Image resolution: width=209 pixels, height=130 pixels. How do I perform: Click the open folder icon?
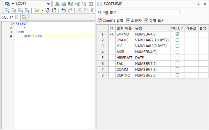pyautogui.click(x=37, y=10)
